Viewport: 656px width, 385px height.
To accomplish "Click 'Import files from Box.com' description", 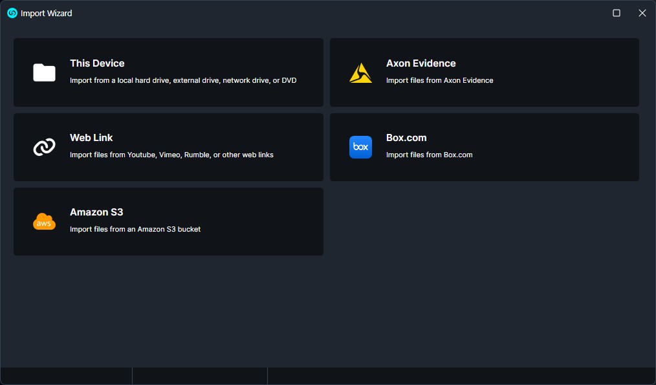I will [x=429, y=155].
